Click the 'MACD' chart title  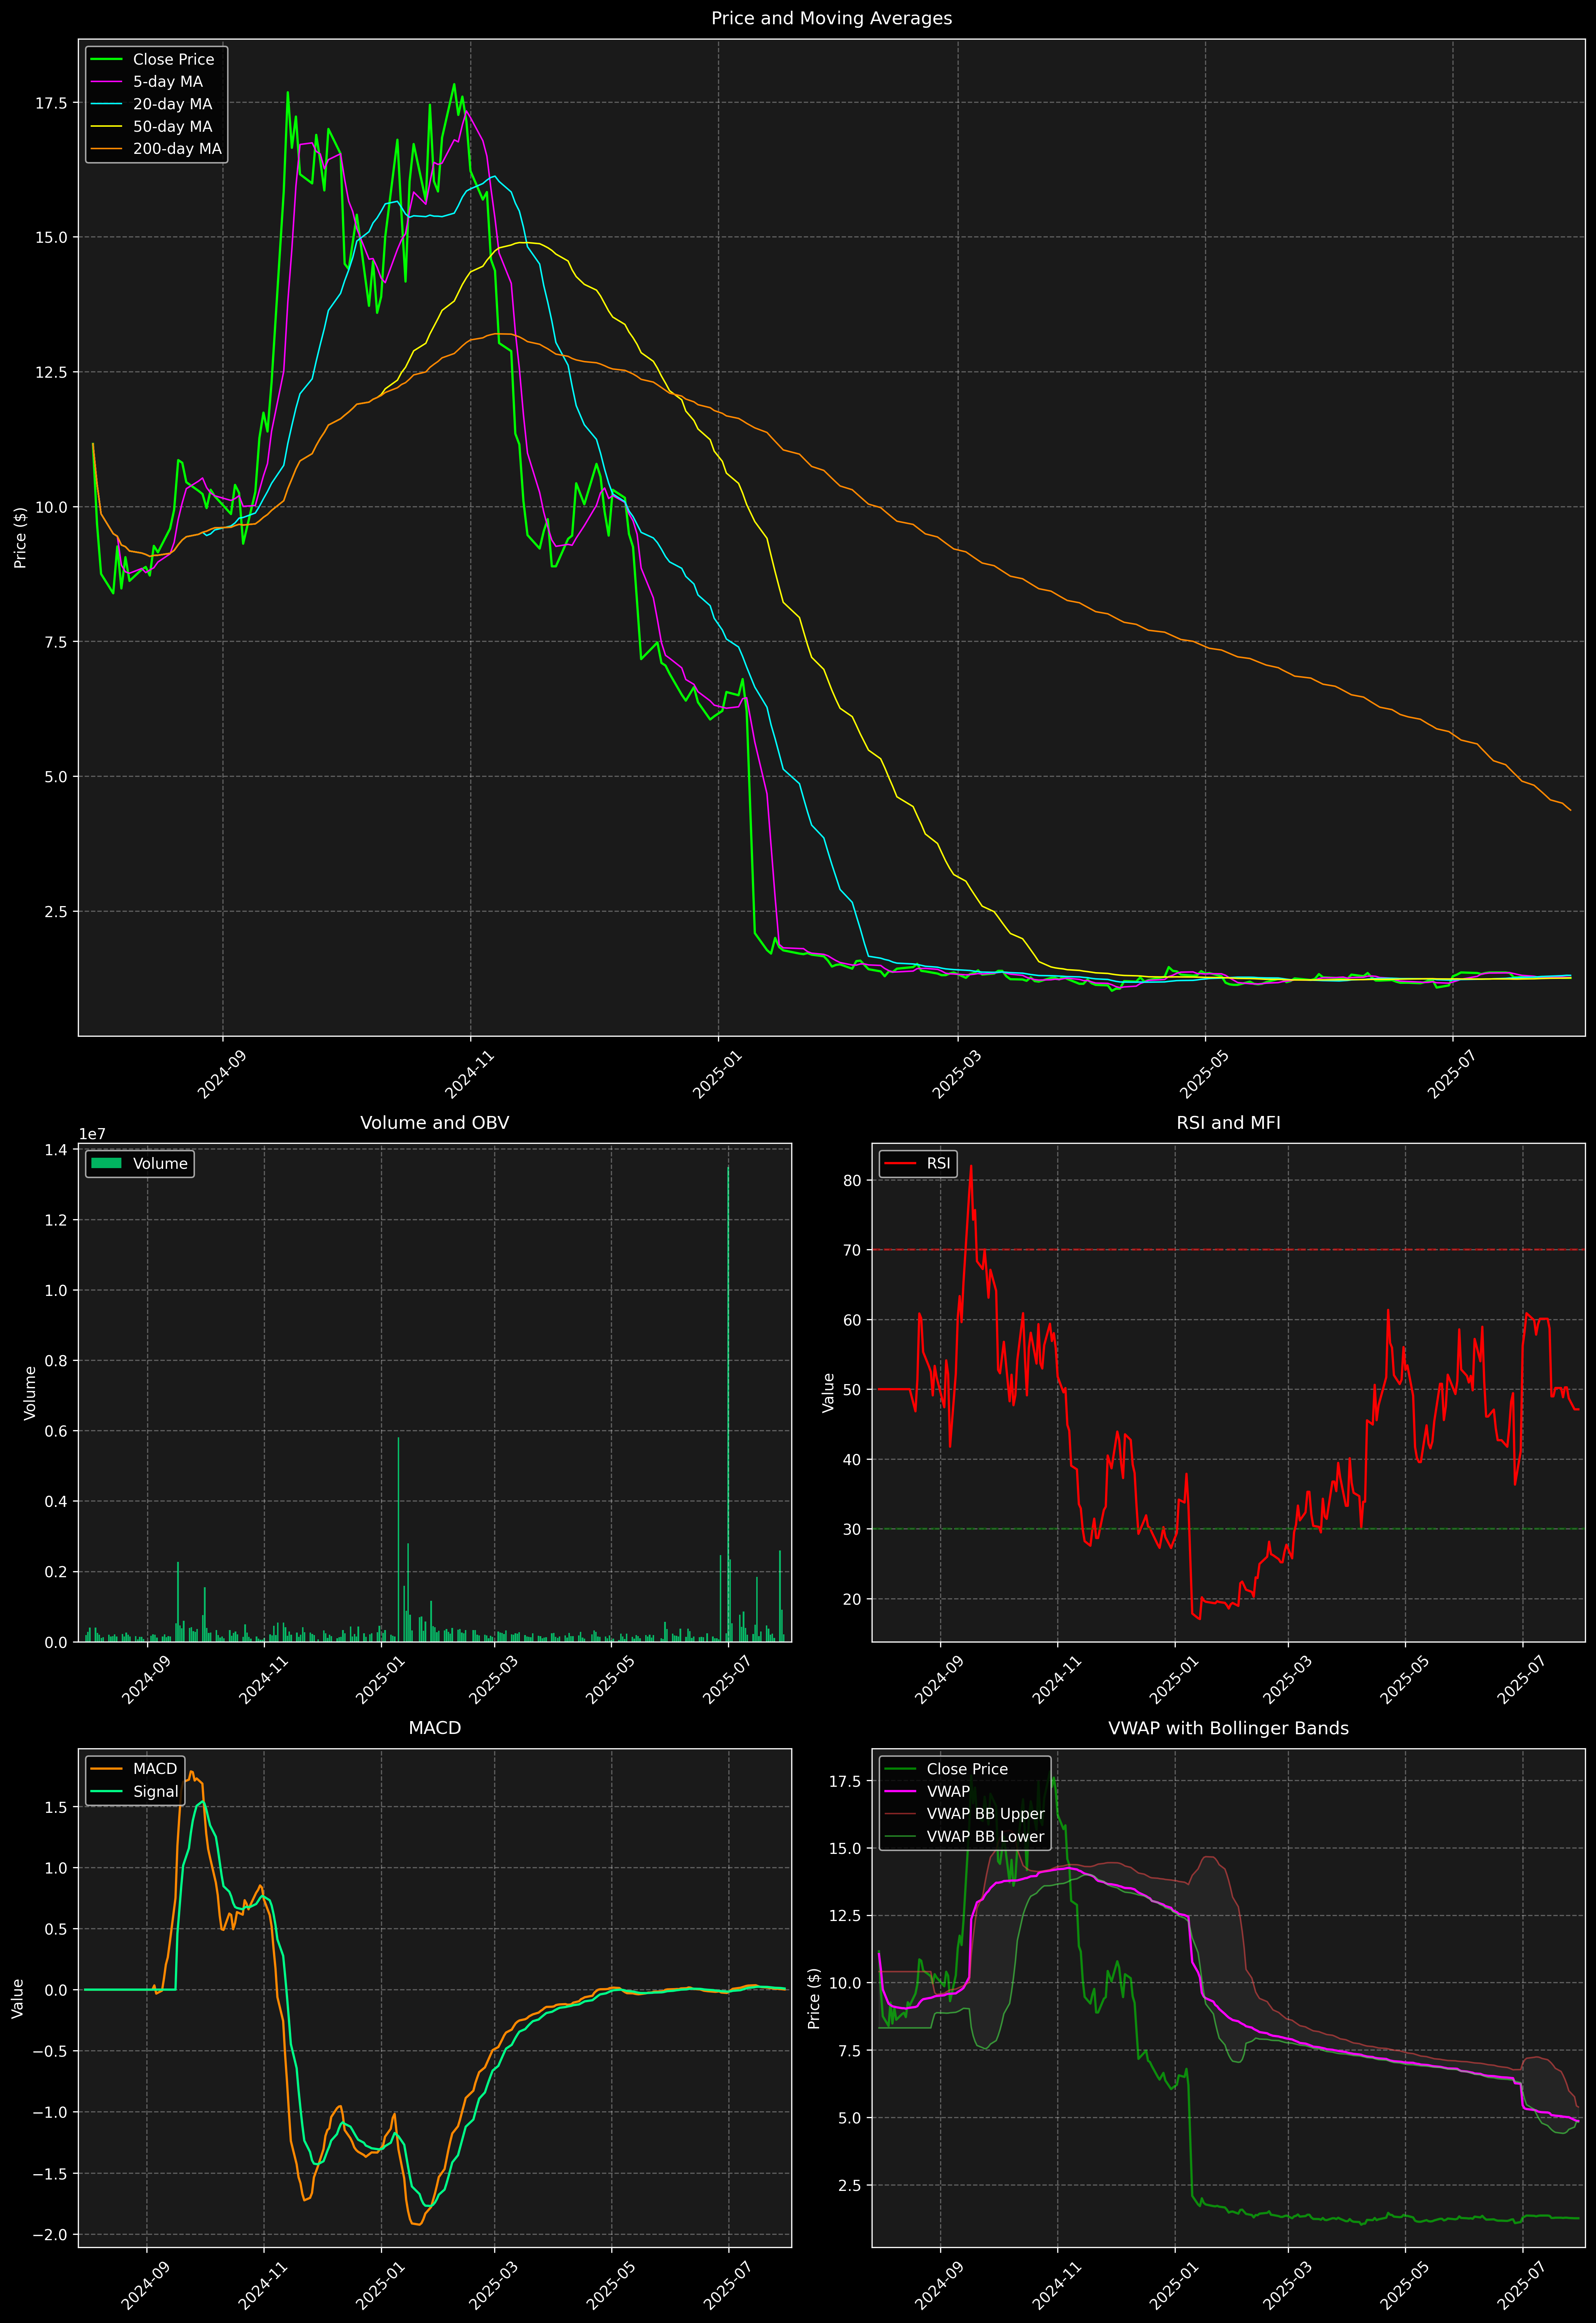(x=434, y=1728)
